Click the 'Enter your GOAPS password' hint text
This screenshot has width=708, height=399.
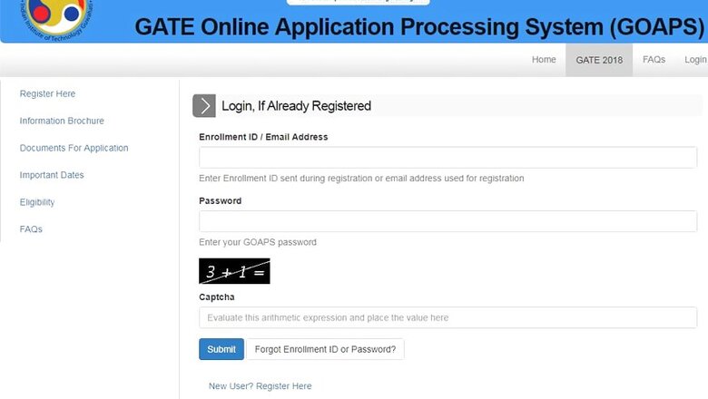(x=258, y=242)
